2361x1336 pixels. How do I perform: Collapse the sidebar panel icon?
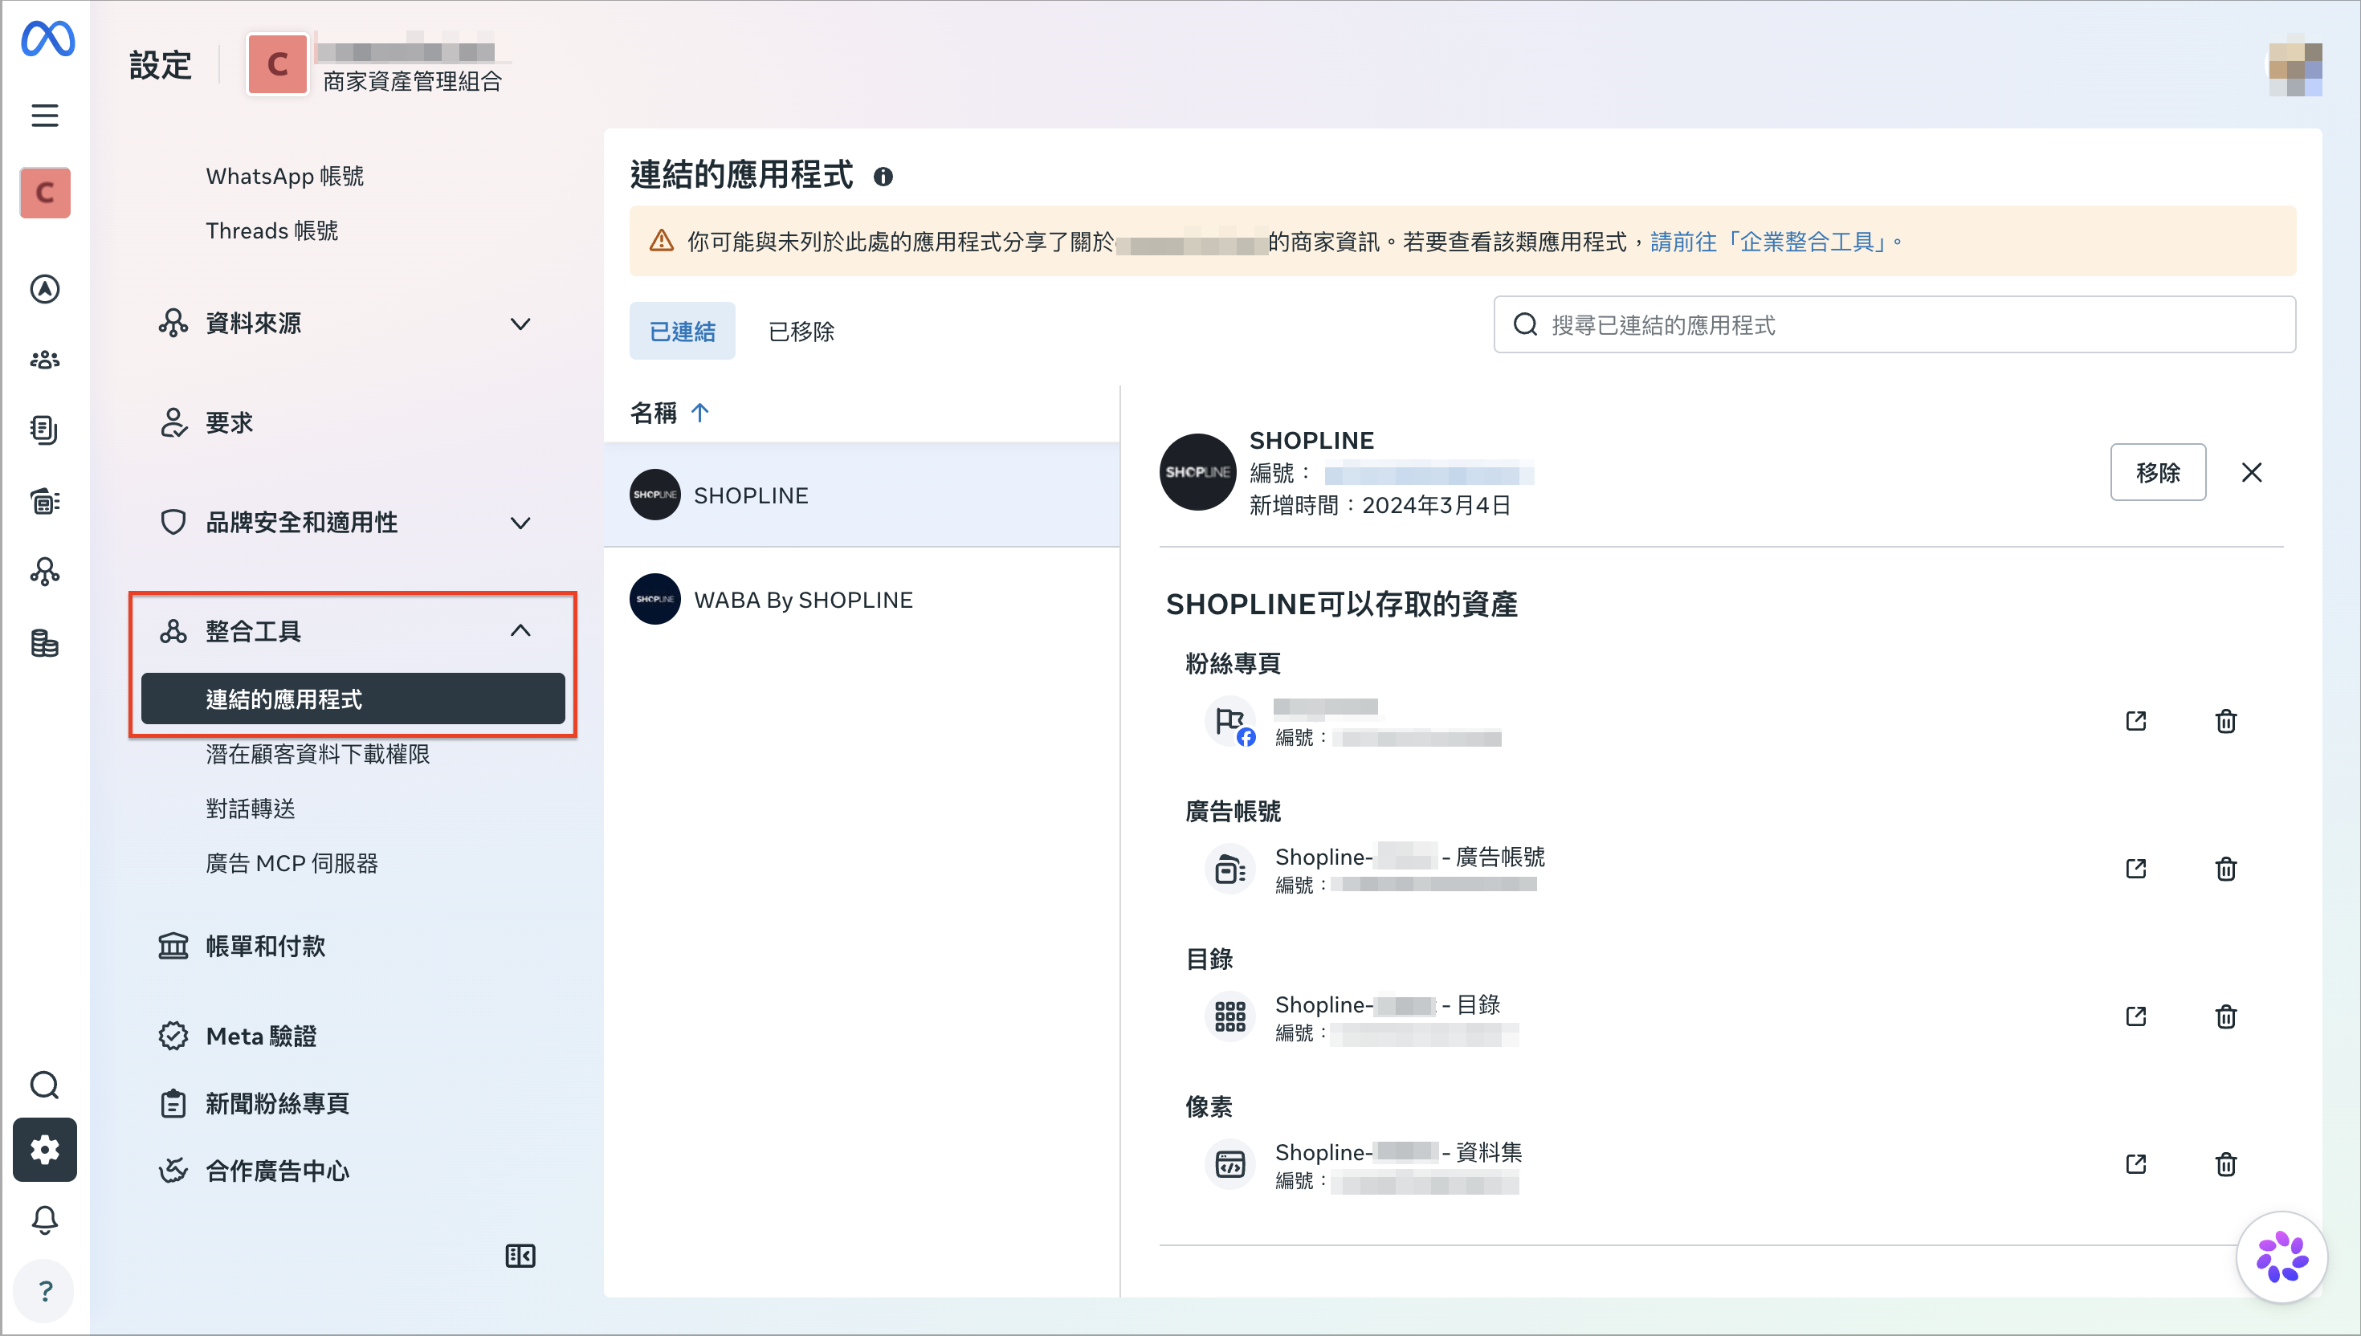coord(520,1255)
